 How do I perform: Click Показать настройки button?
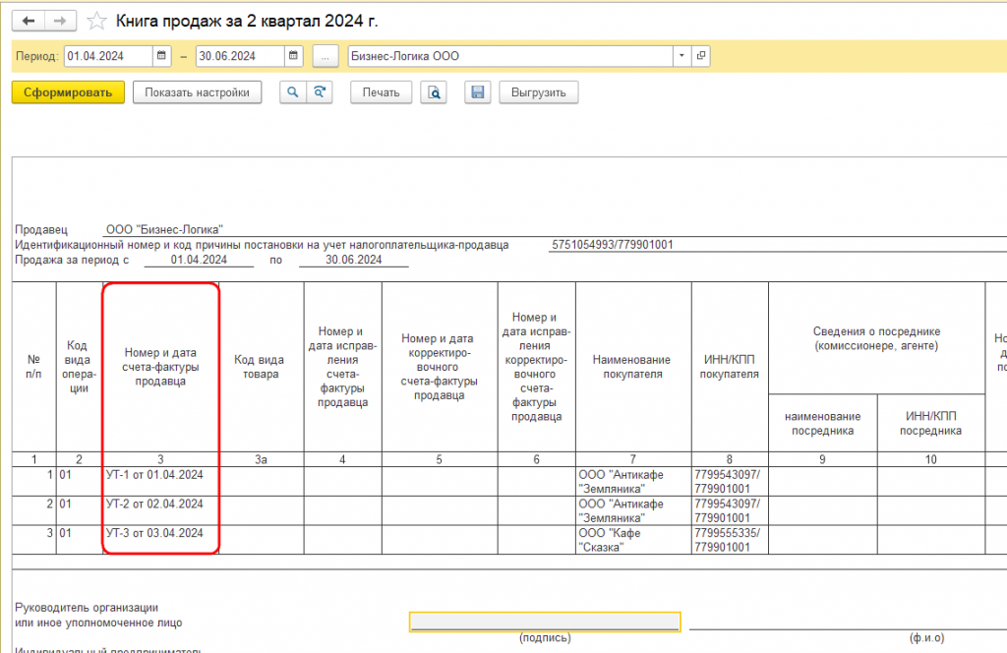197,92
